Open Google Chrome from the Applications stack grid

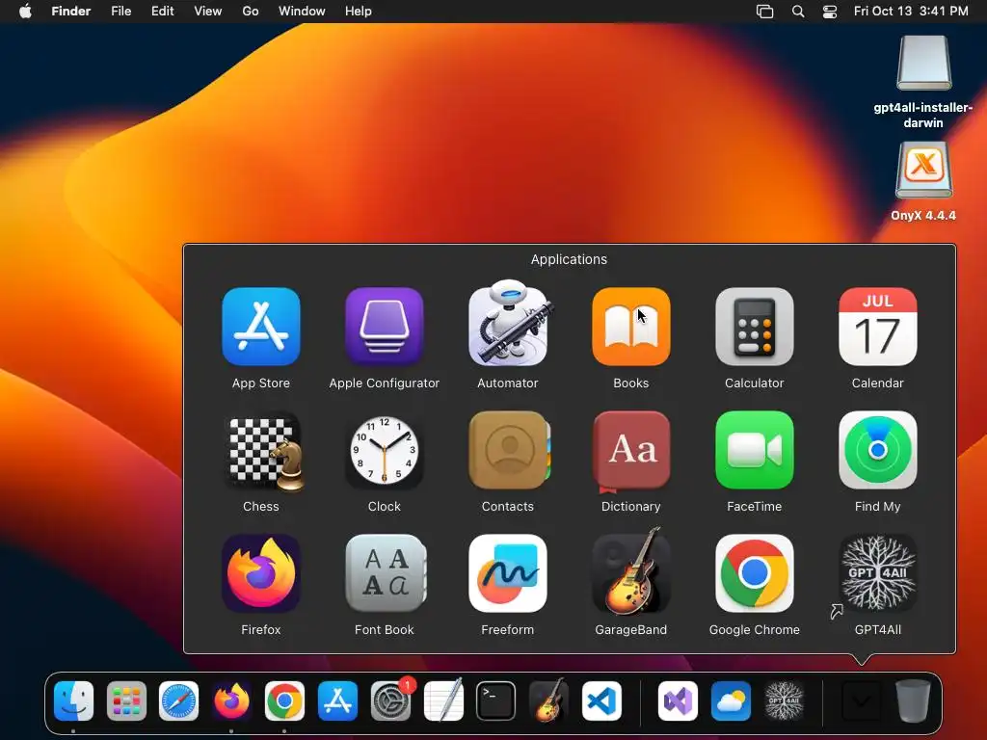(754, 573)
